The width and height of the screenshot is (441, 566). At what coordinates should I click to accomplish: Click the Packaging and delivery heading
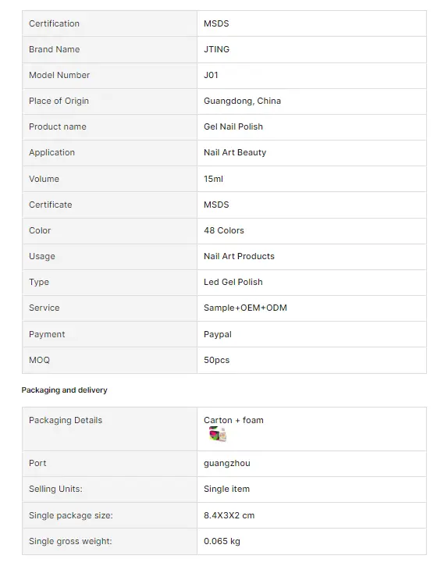(x=64, y=390)
